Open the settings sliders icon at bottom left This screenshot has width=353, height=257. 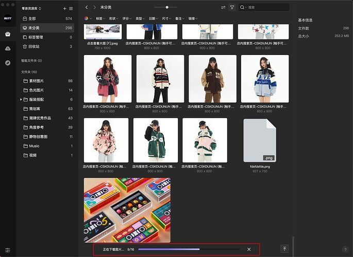tap(8, 249)
